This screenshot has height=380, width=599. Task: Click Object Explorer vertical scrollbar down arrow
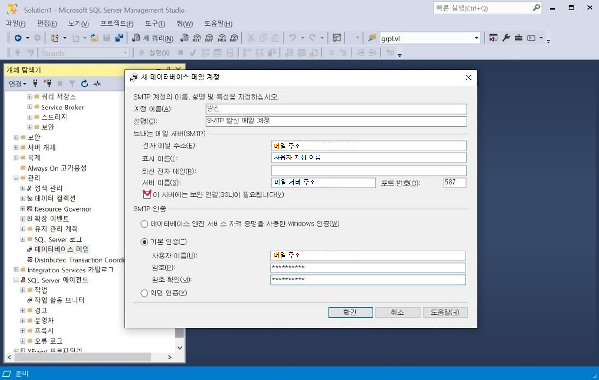tap(180, 348)
